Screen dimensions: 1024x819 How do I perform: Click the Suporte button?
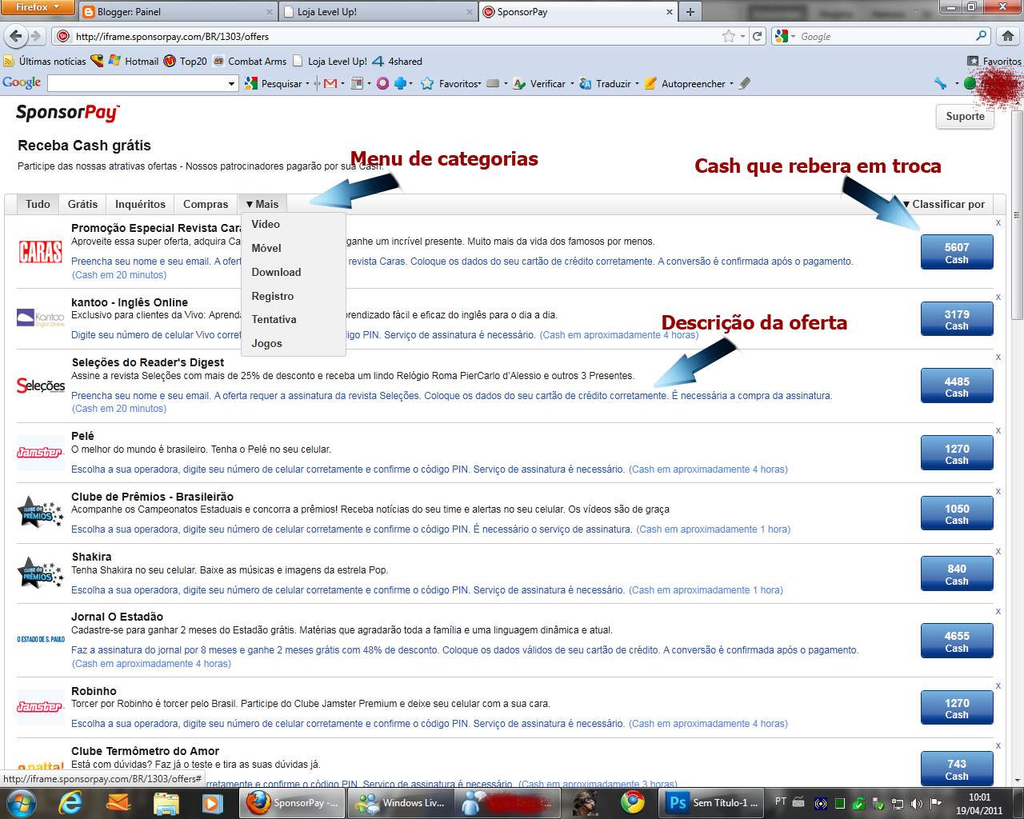pos(965,116)
